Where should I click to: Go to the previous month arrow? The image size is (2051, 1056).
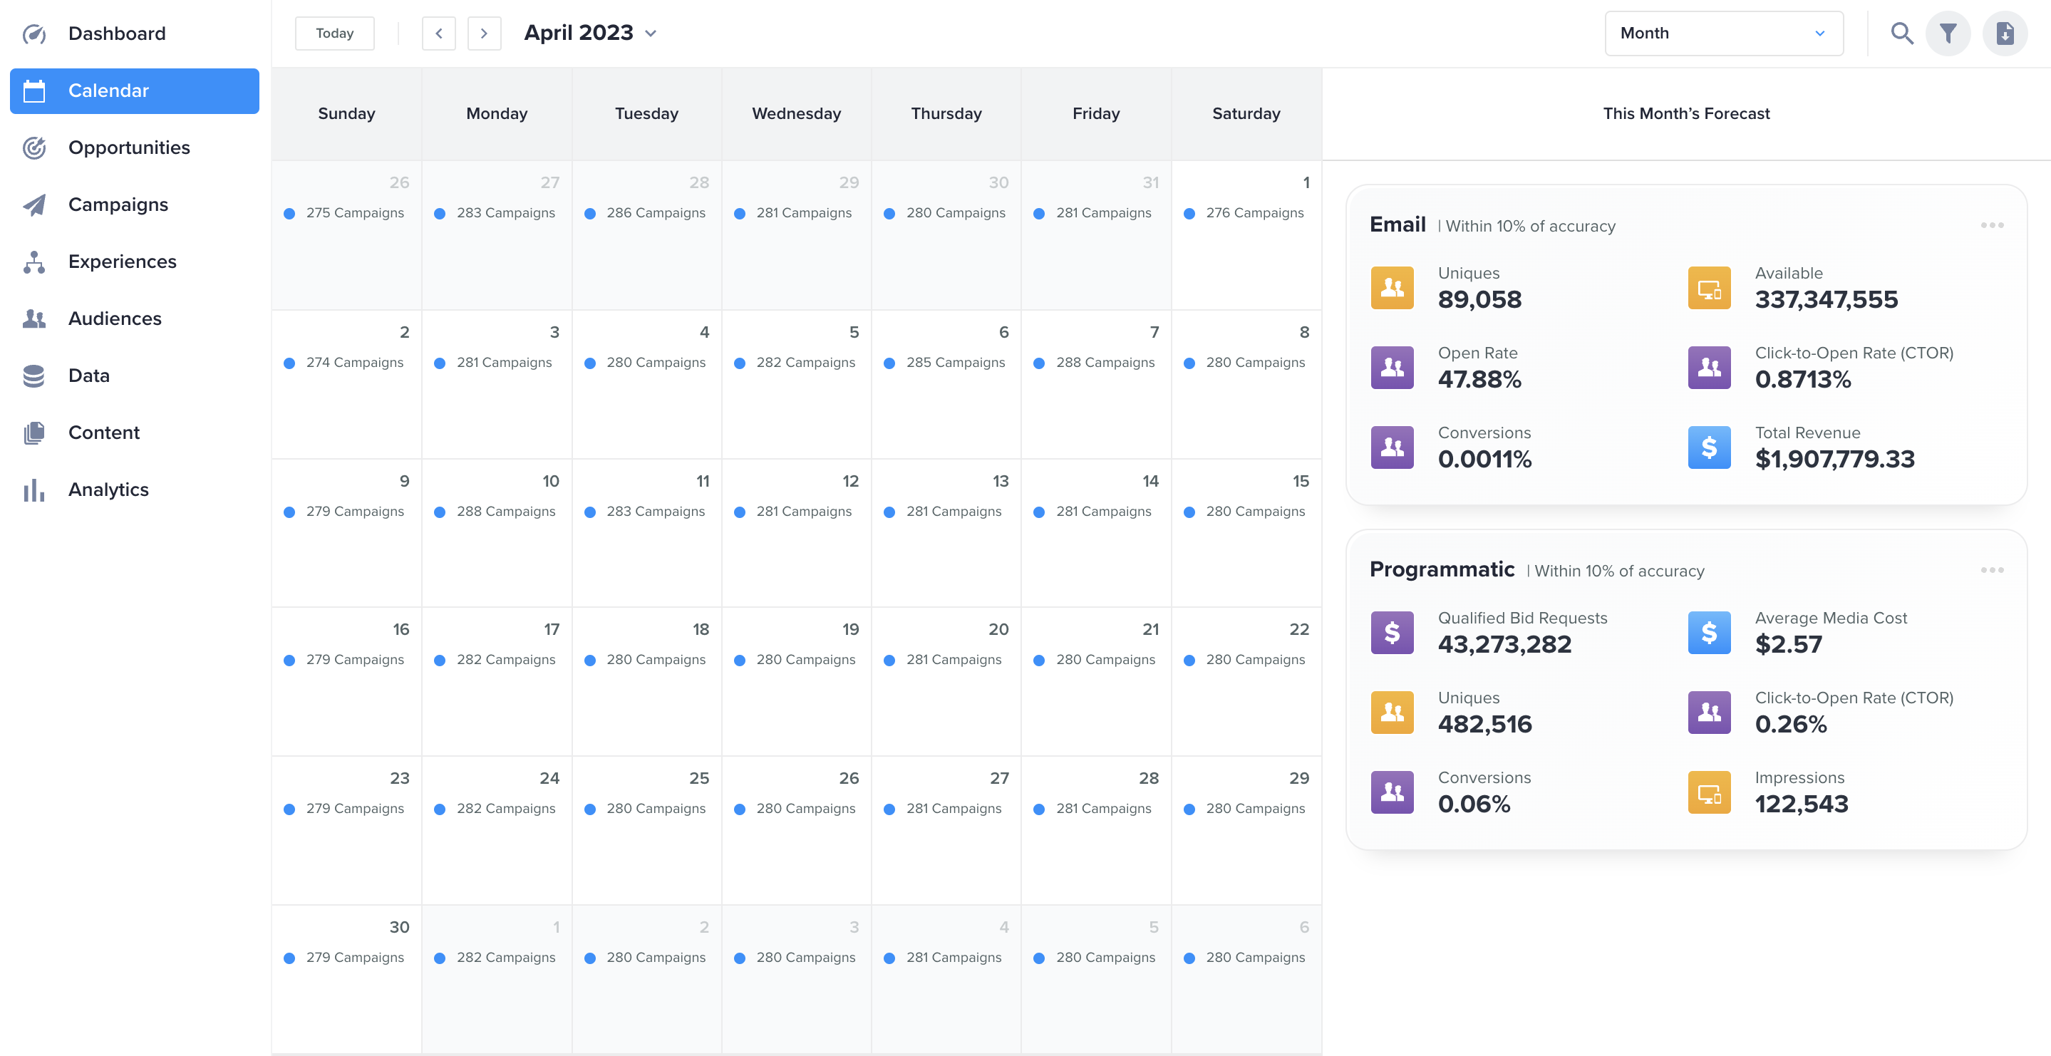click(439, 33)
